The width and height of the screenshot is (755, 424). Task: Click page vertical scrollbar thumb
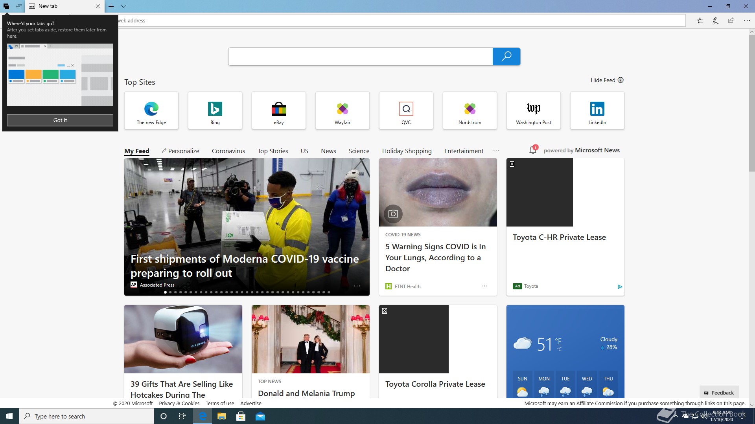751,103
